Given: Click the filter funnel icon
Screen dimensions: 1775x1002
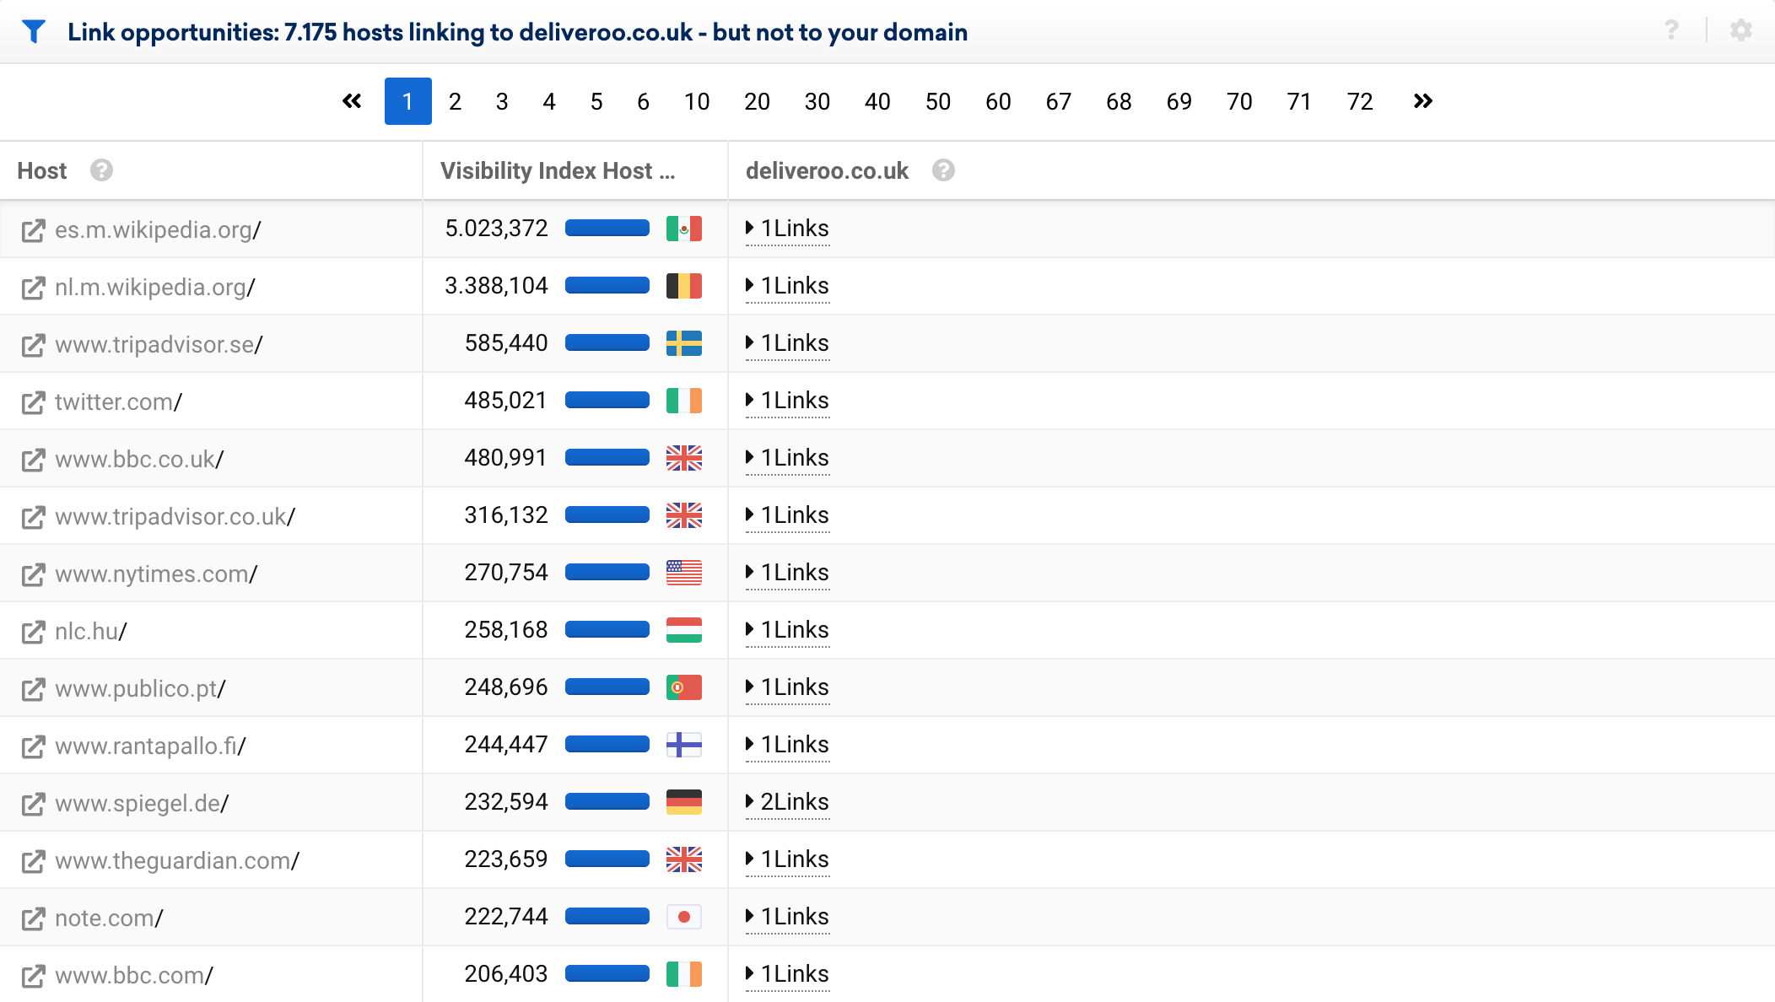Looking at the screenshot, I should click(33, 32).
